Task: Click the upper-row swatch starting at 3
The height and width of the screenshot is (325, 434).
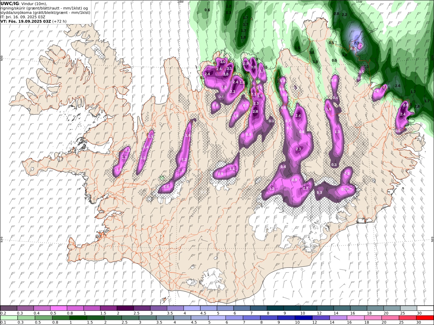Action: [159, 308]
